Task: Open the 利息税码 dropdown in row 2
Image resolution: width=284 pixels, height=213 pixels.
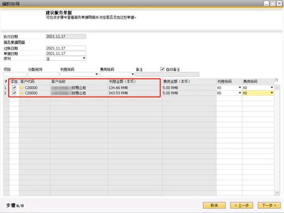Action: 240,93
